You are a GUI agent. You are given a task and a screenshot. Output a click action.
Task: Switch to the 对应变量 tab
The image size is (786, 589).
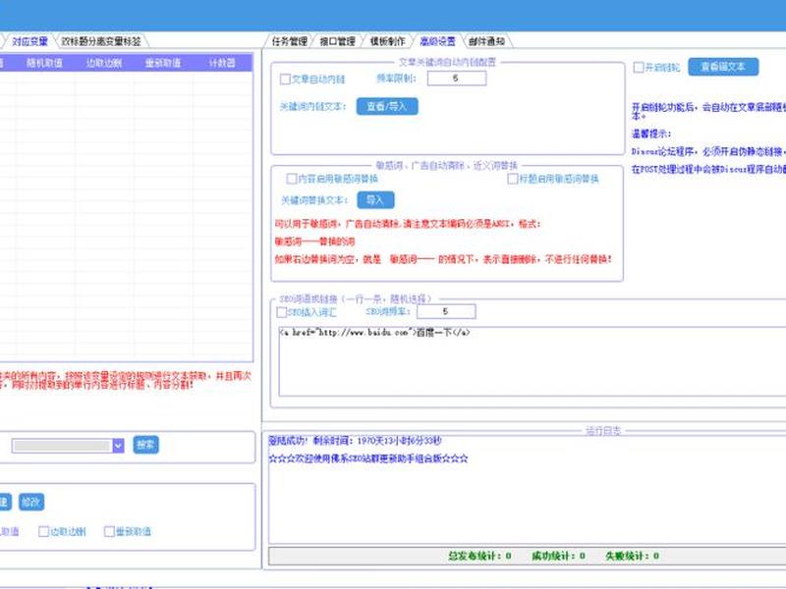point(29,41)
